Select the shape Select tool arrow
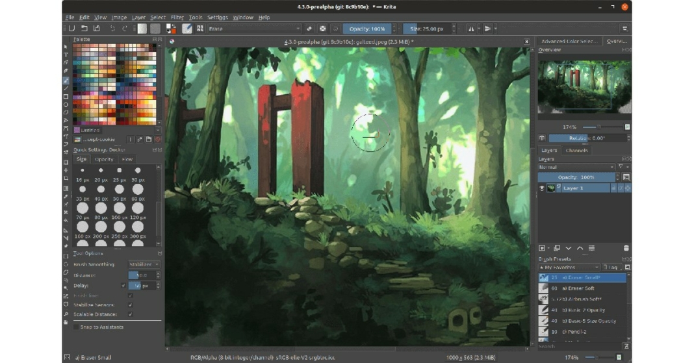This screenshot has height=363, width=694. pos(66,47)
